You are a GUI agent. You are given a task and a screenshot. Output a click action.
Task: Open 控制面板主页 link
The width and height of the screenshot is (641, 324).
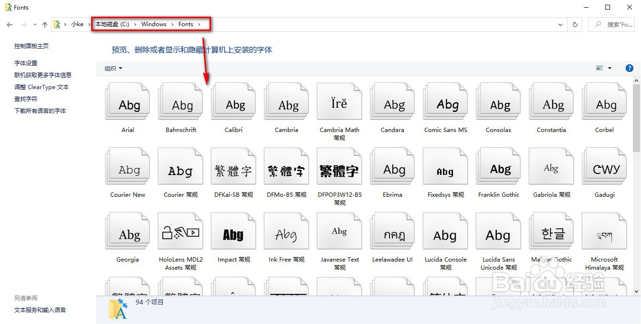click(x=32, y=46)
